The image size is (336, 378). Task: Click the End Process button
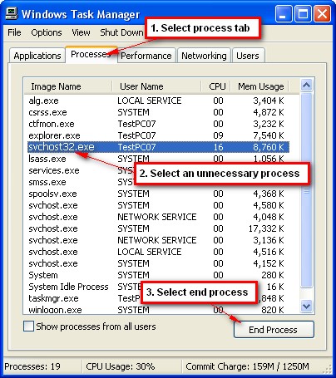(x=274, y=330)
